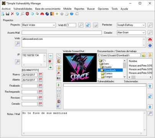Expand the Creador dropdown showing Alan Grant
This screenshot has width=155, height=138.
[144, 33]
